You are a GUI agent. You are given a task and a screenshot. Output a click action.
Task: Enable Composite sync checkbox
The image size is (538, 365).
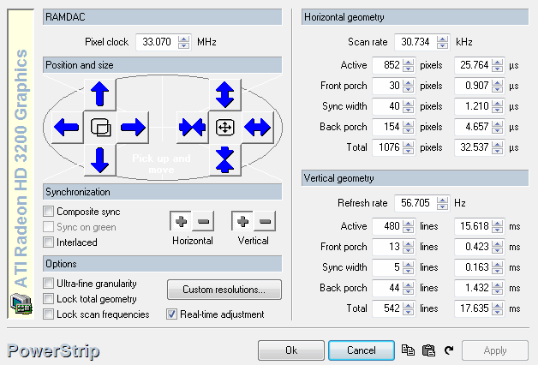pyautogui.click(x=48, y=212)
